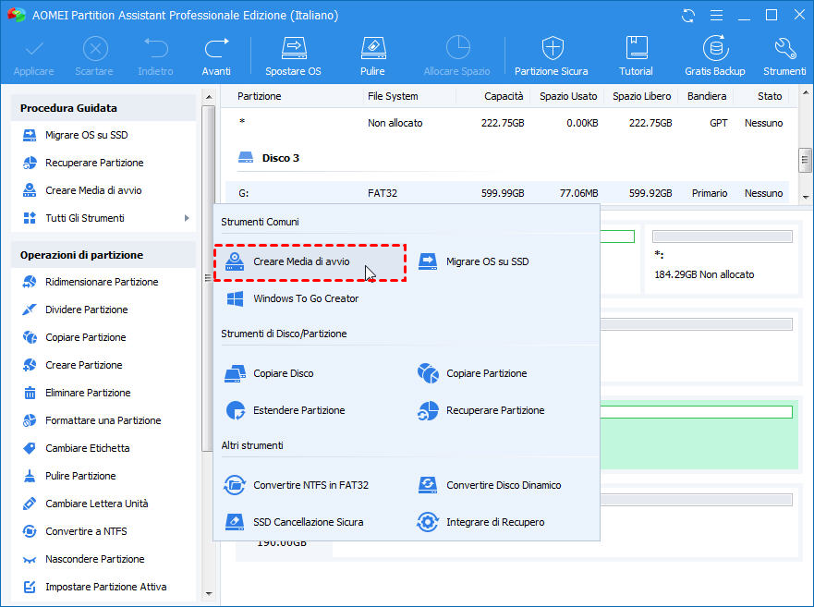The height and width of the screenshot is (607, 814).
Task: Select the 184.29GB Non allocato block
Action: click(721, 262)
